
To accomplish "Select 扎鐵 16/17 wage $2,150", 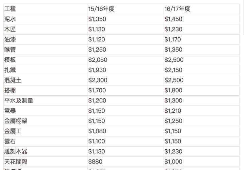I will point(174,70).
